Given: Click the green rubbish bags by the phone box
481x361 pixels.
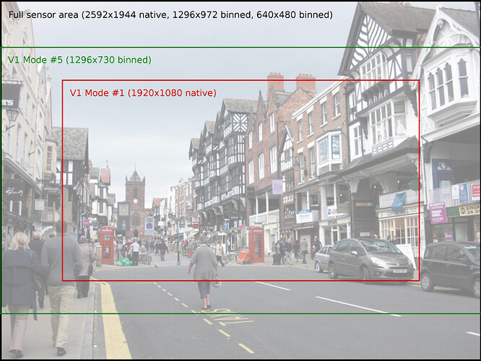Looking at the screenshot, I should click(124, 261).
